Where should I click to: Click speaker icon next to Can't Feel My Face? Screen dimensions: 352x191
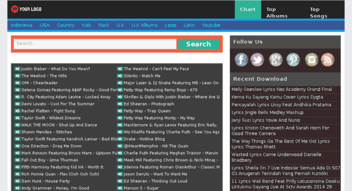coord(120,69)
